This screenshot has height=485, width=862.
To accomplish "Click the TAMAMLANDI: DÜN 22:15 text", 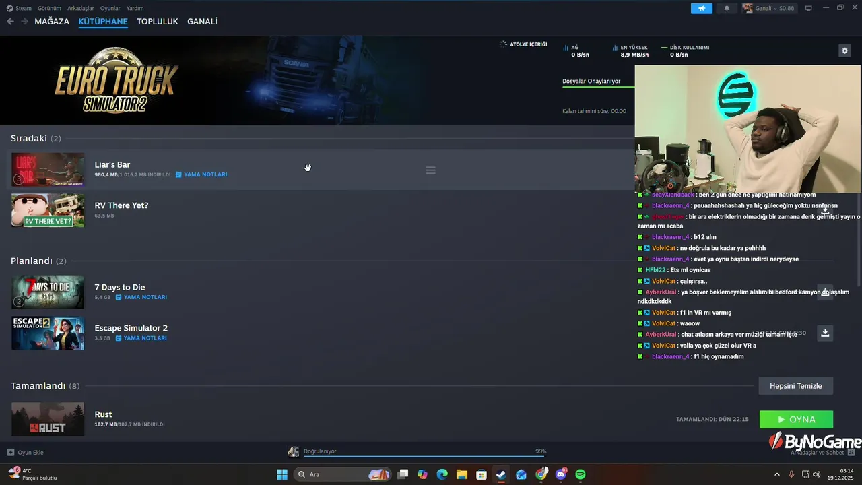I will [712, 419].
